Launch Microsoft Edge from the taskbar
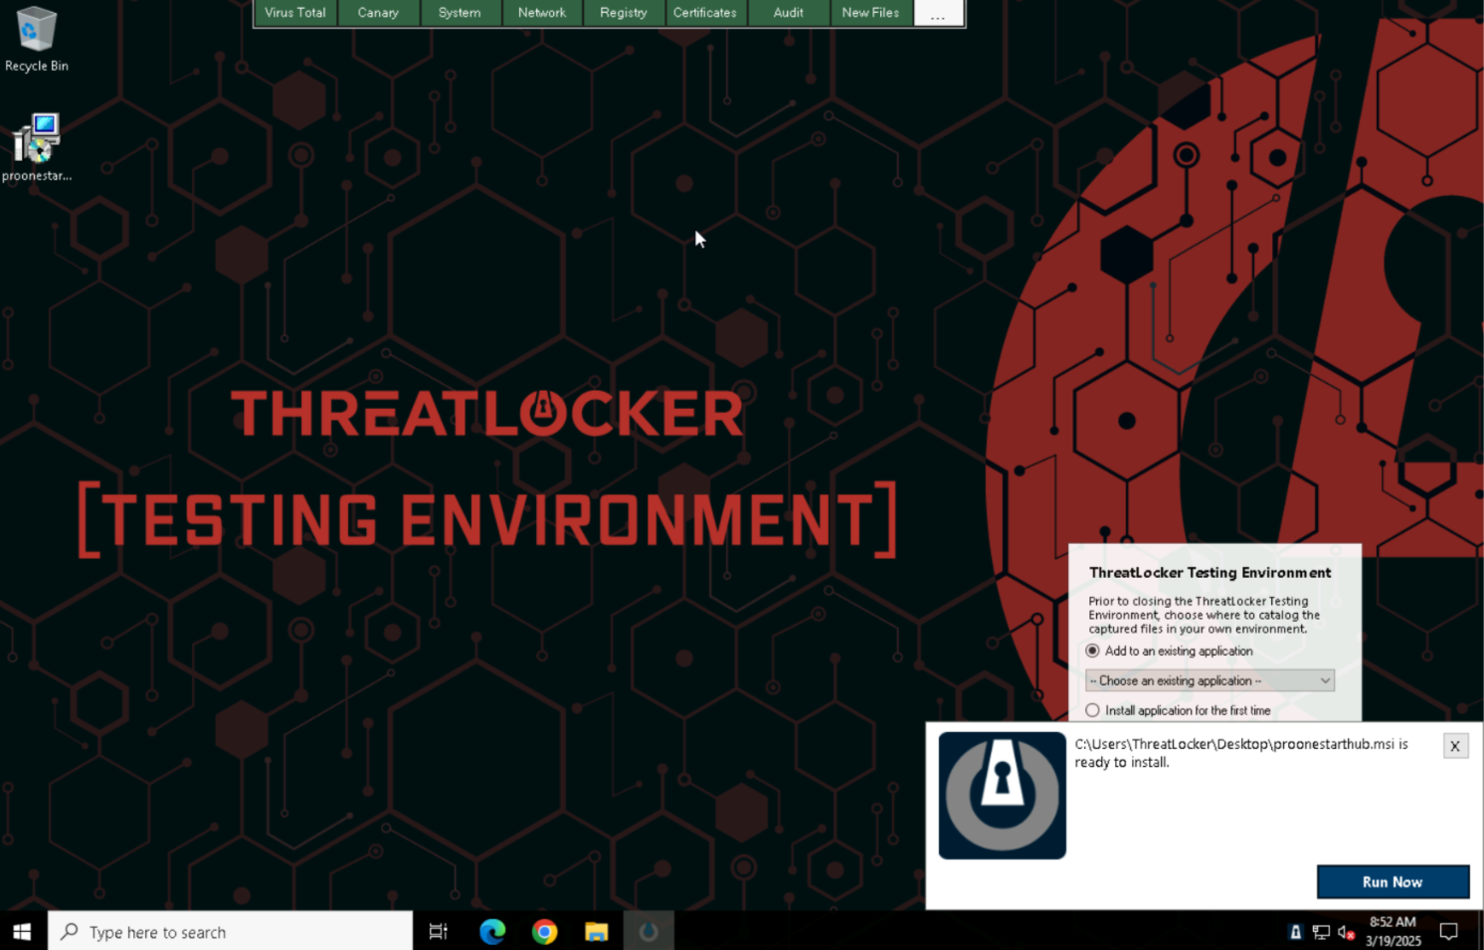The height and width of the screenshot is (950, 1484). tap(492, 931)
